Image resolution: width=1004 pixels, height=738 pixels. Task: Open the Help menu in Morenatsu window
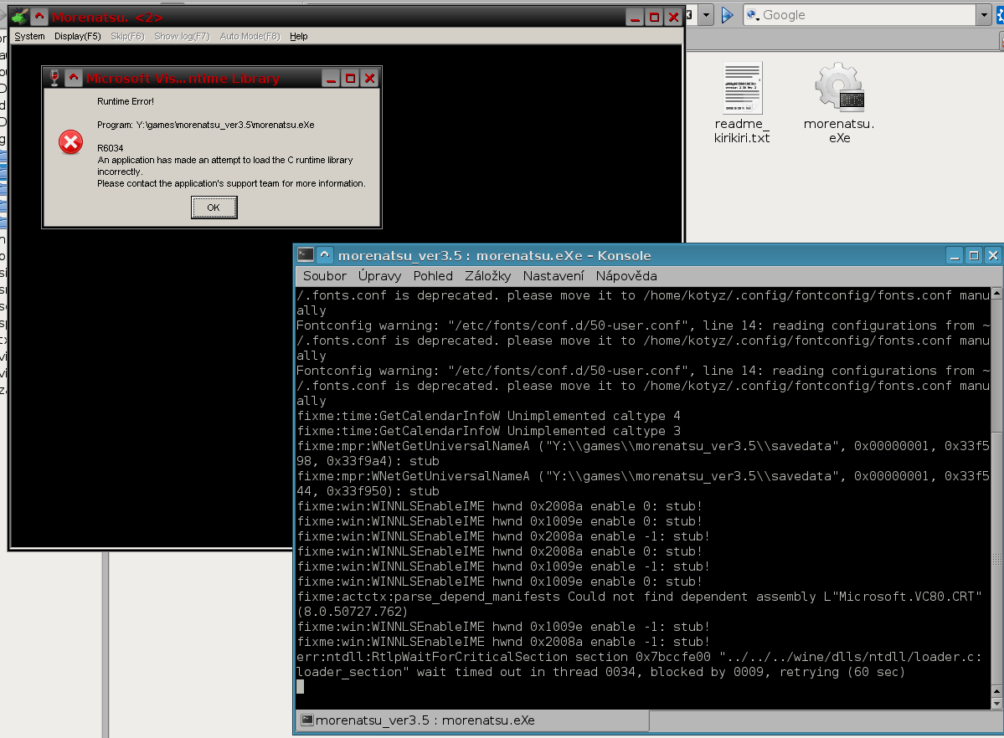point(298,37)
